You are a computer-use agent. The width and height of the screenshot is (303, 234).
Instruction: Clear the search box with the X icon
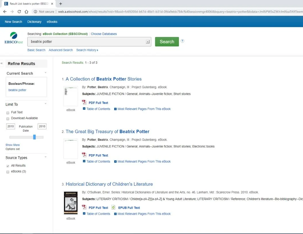(x=148, y=42)
